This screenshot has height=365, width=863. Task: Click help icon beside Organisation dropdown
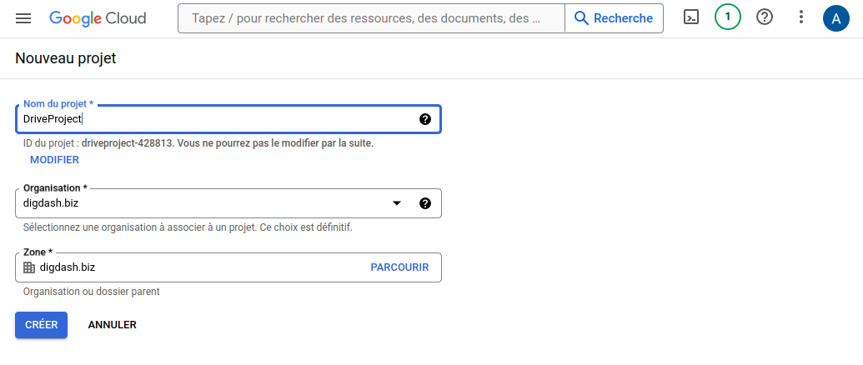tap(425, 203)
